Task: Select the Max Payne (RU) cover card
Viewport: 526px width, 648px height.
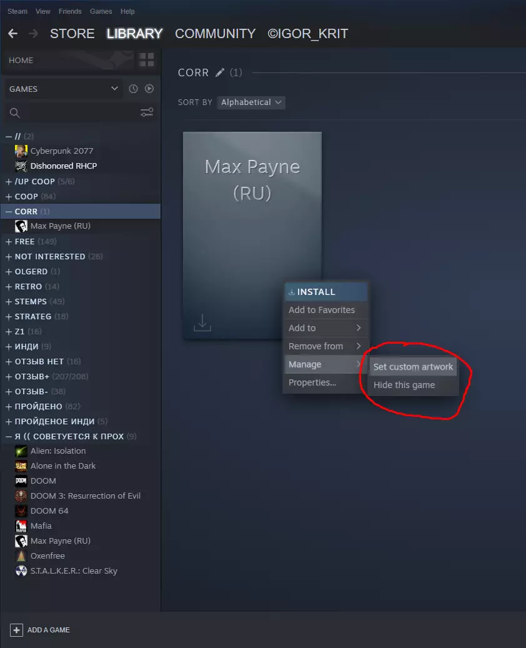Action: tap(252, 235)
